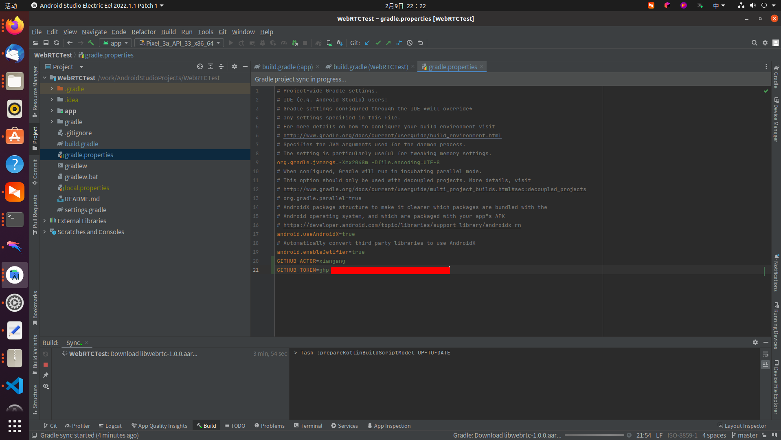The image size is (781, 440).
Task: Toggle scroll to end in Build output
Action: (x=766, y=365)
